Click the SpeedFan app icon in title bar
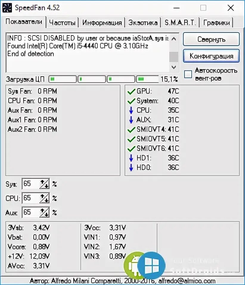This screenshot has width=245, height=285. click(7, 8)
